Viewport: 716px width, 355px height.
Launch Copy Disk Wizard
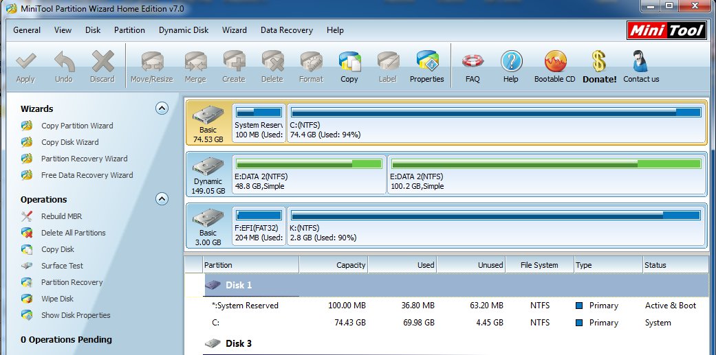coord(70,142)
